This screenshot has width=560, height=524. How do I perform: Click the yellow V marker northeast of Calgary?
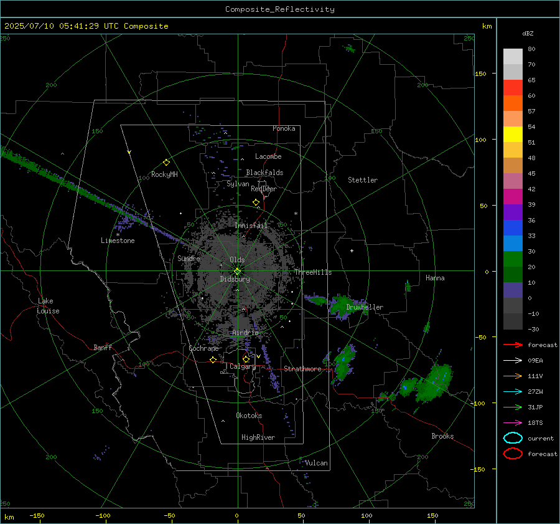(258, 356)
